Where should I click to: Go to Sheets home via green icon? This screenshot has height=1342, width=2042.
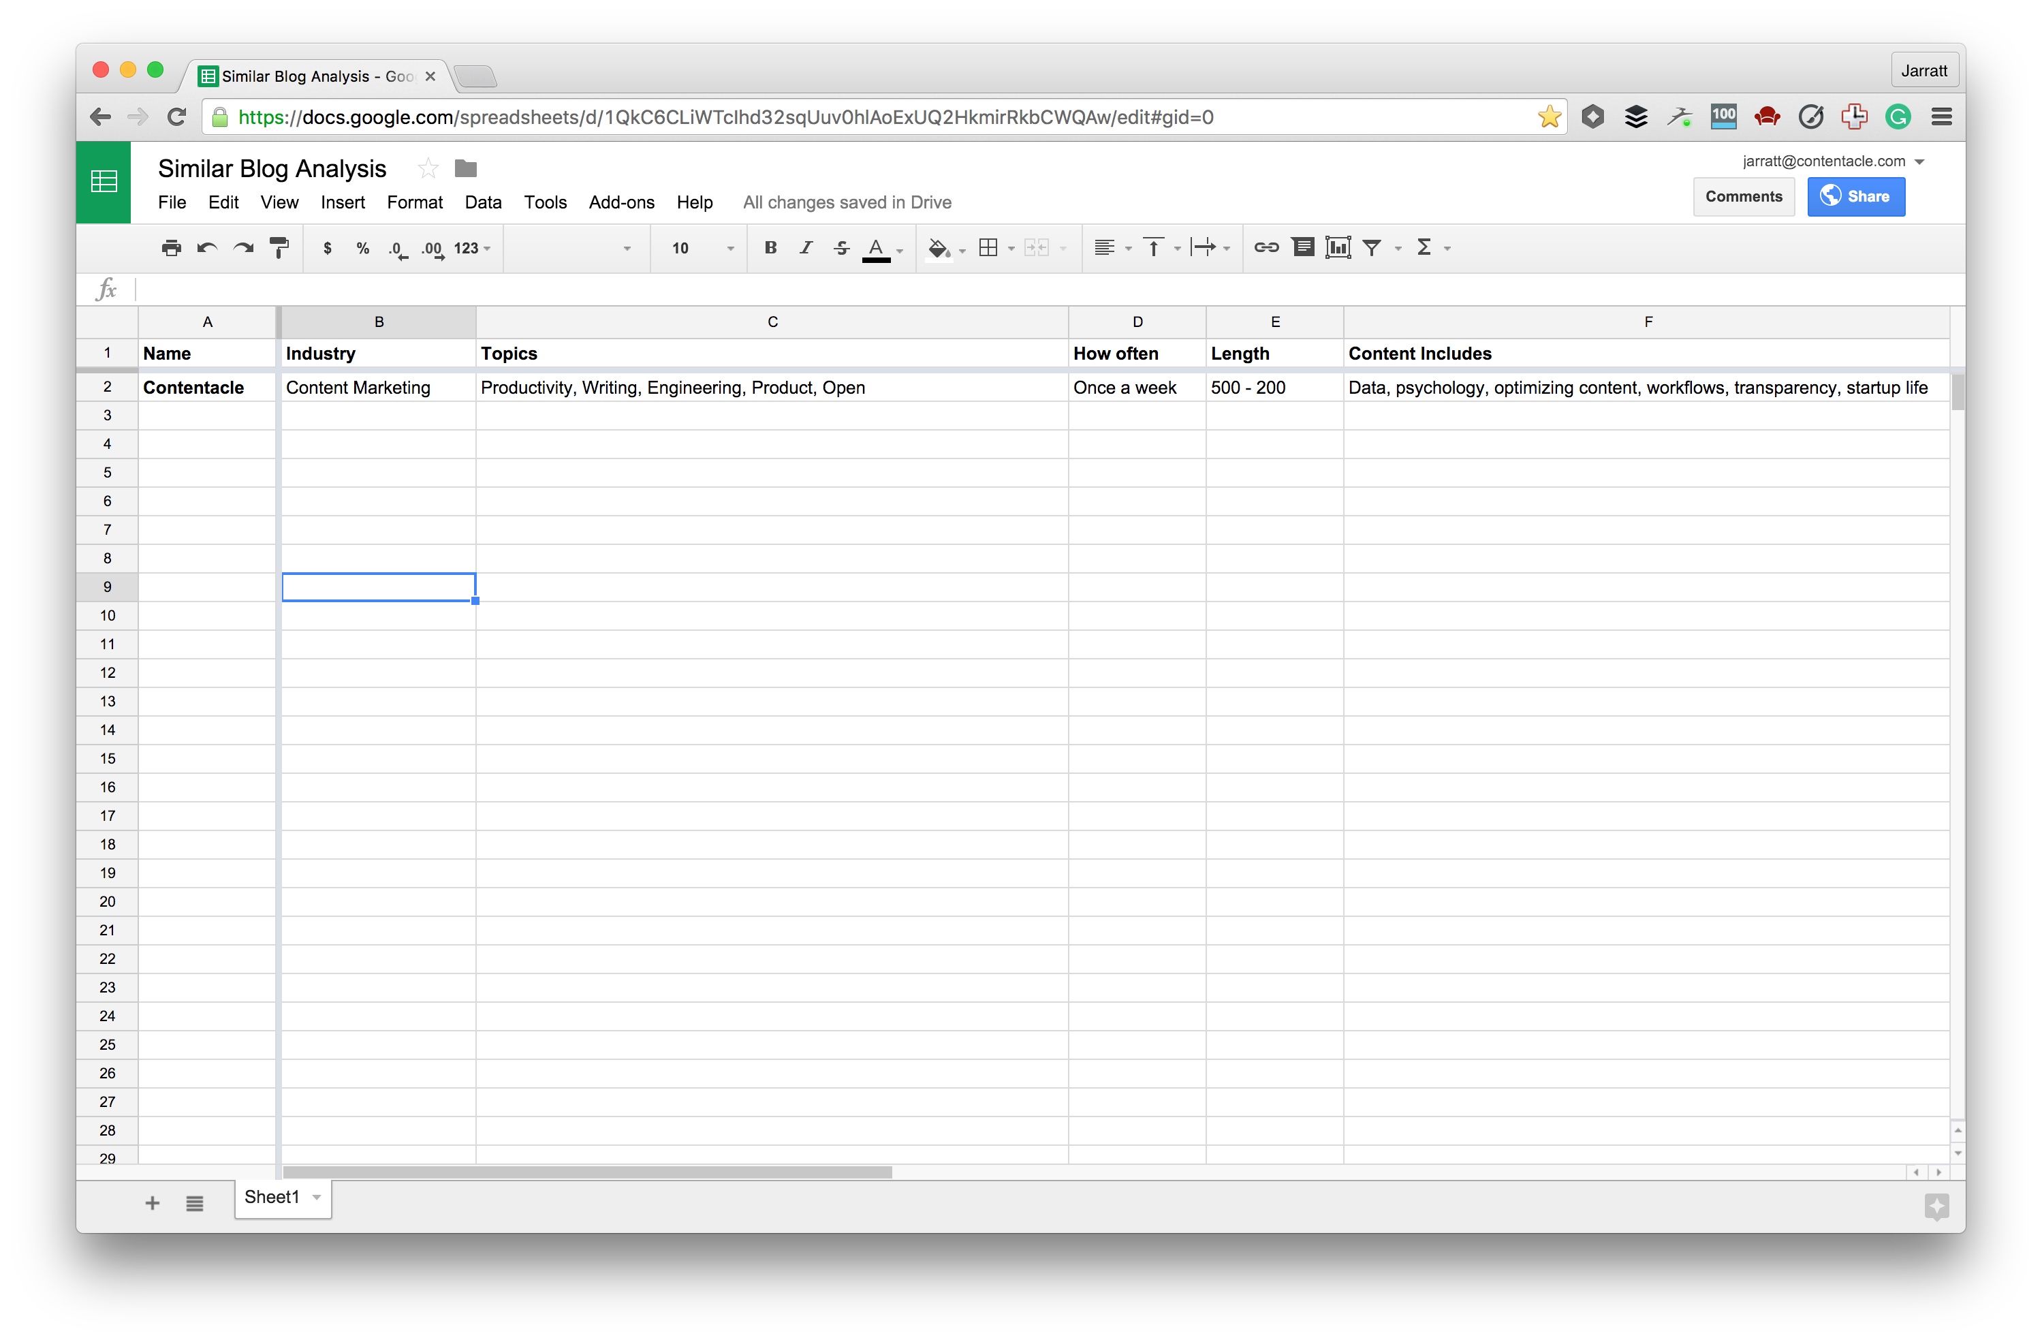pyautogui.click(x=103, y=182)
